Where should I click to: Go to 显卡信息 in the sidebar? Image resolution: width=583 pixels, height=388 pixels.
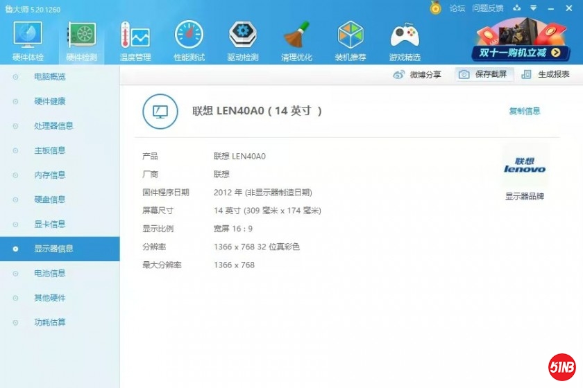click(x=50, y=224)
